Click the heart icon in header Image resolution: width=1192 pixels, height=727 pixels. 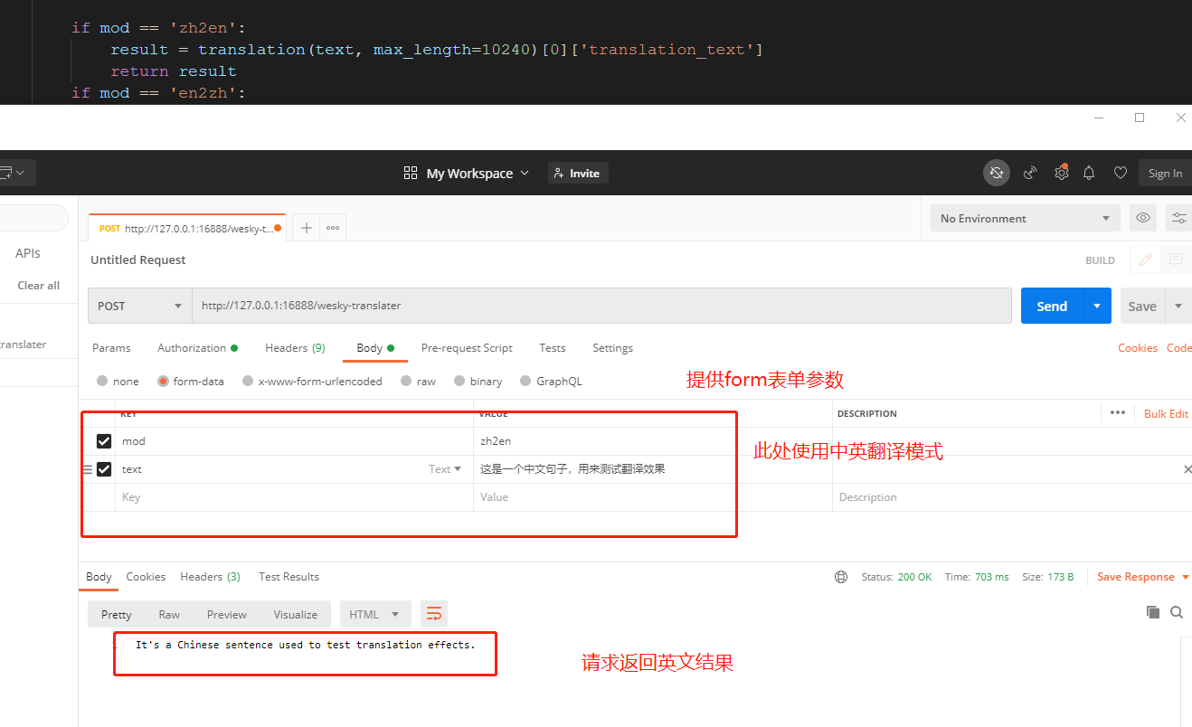click(x=1120, y=173)
